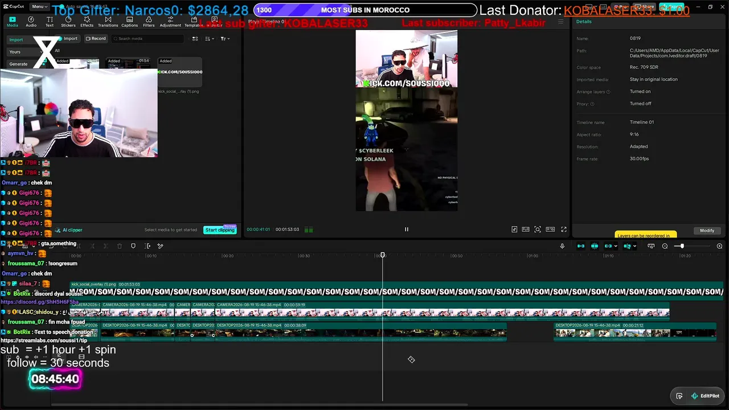Open the linkage options dropdown arrow
729x410 pixels.
tap(616, 247)
